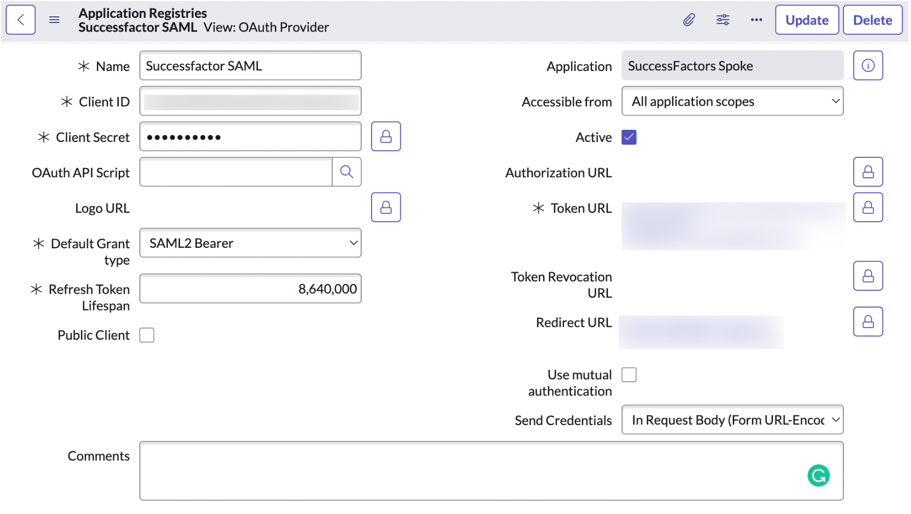This screenshot has width=911, height=514.
Task: Click the 'Token Revocation URL' label
Action: [561, 285]
